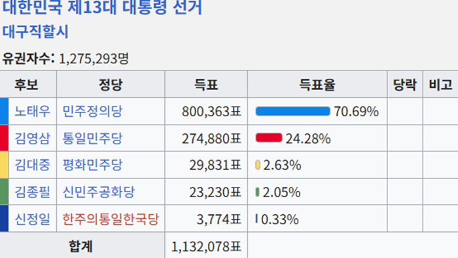The width and height of the screenshot is (458, 258).
Task: Click the green color cell beside 김종필
Action: click(x=4, y=192)
